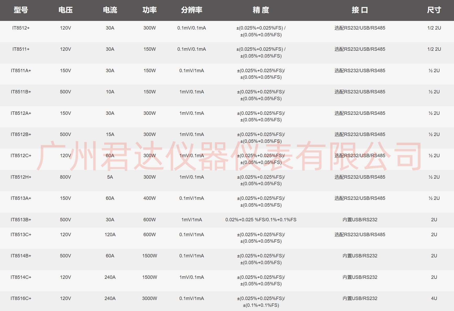
Task: Select model cell IT8512C+
Action: (x=21, y=156)
